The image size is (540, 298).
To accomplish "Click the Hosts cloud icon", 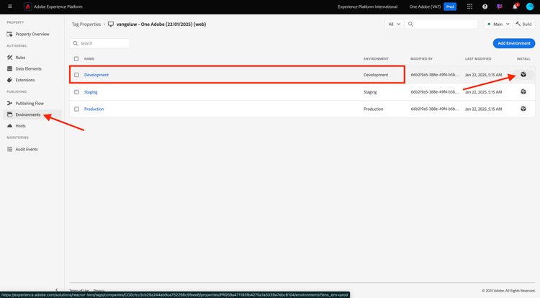I will pyautogui.click(x=9, y=126).
